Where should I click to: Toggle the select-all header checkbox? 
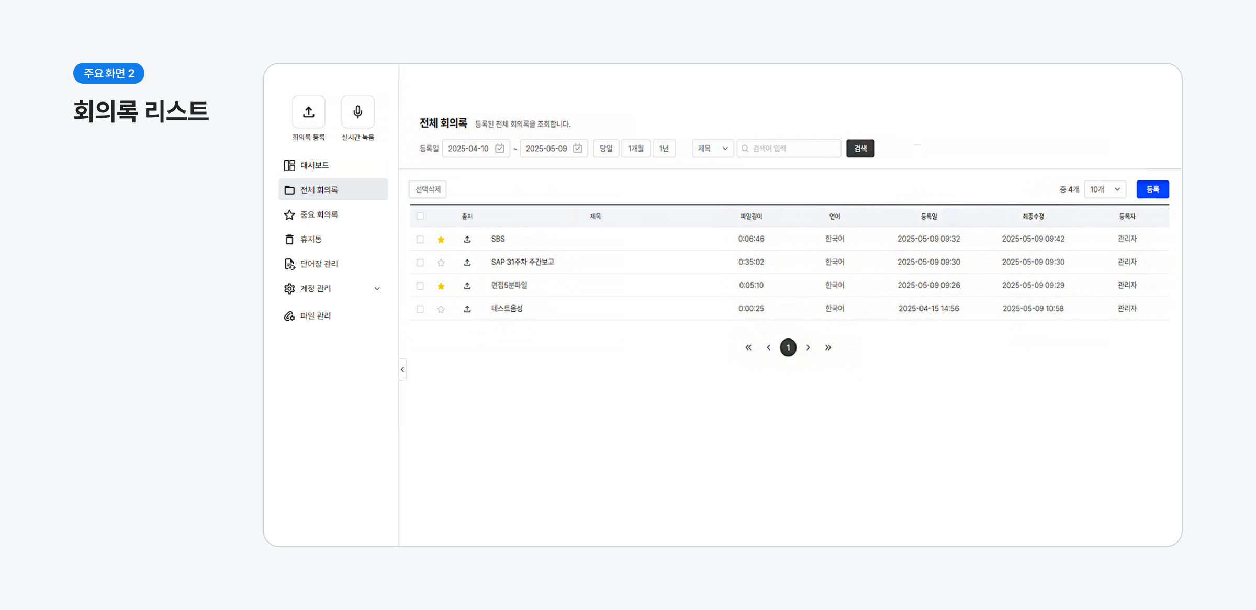pos(420,217)
